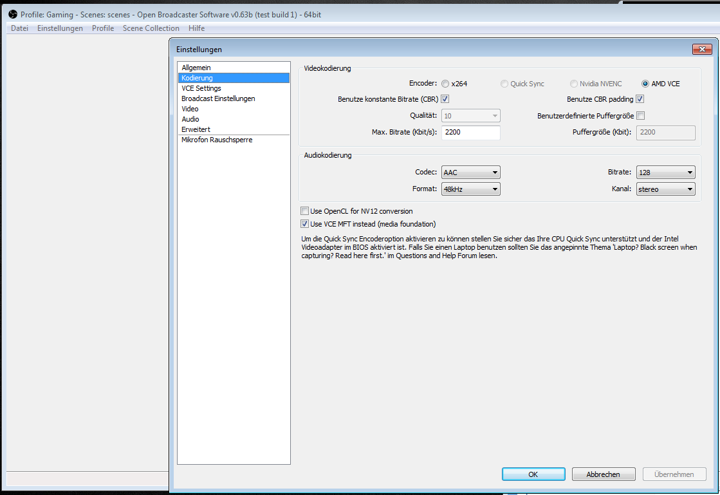
Task: Enable Use OpenCL for NV12 conversion
Action: (304, 210)
